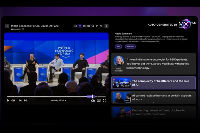Open the info panel icon in toolbar
Image resolution: width=200 pixels, height=133 pixels.
coord(76,26)
